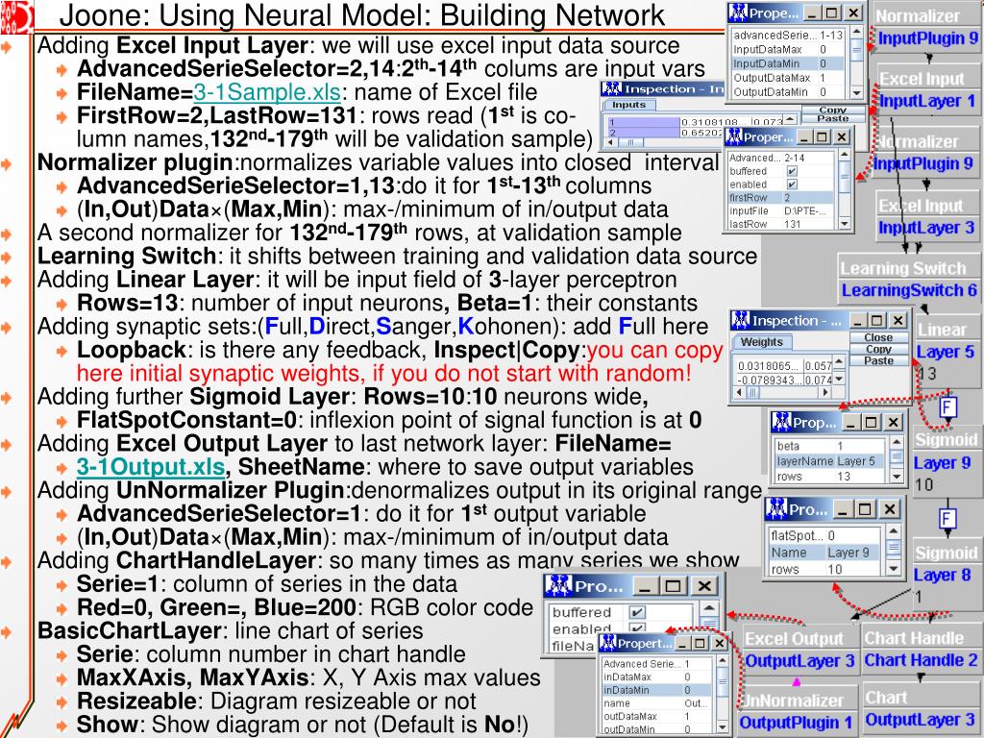Select the Name Layer 9 property row
Screen dimensions: 984x738
pos(825,553)
